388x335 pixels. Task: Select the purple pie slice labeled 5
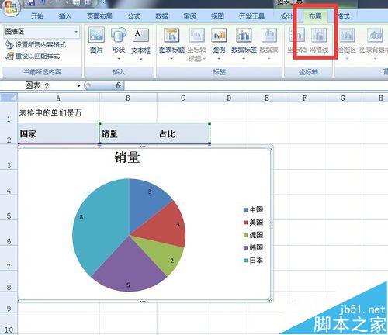(x=130, y=269)
